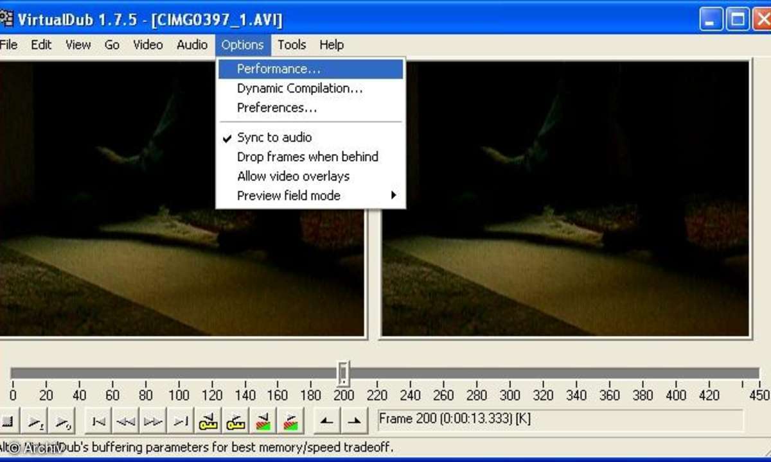
Task: Click the seek bar position thumb
Action: 344,373
